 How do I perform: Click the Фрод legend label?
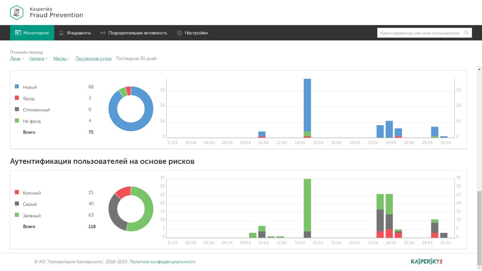[x=29, y=99]
